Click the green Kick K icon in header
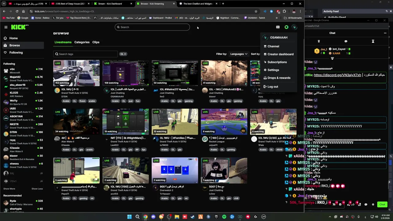 click(286, 27)
